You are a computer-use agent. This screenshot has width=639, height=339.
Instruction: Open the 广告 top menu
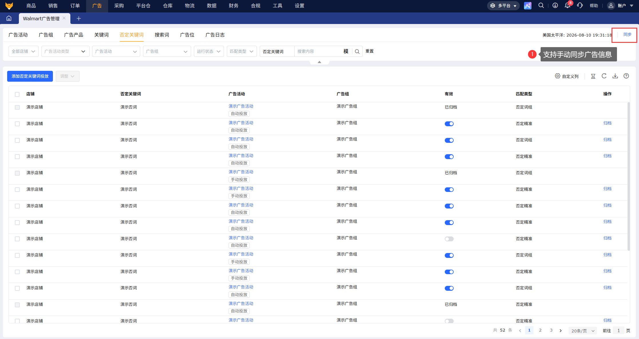(x=97, y=6)
